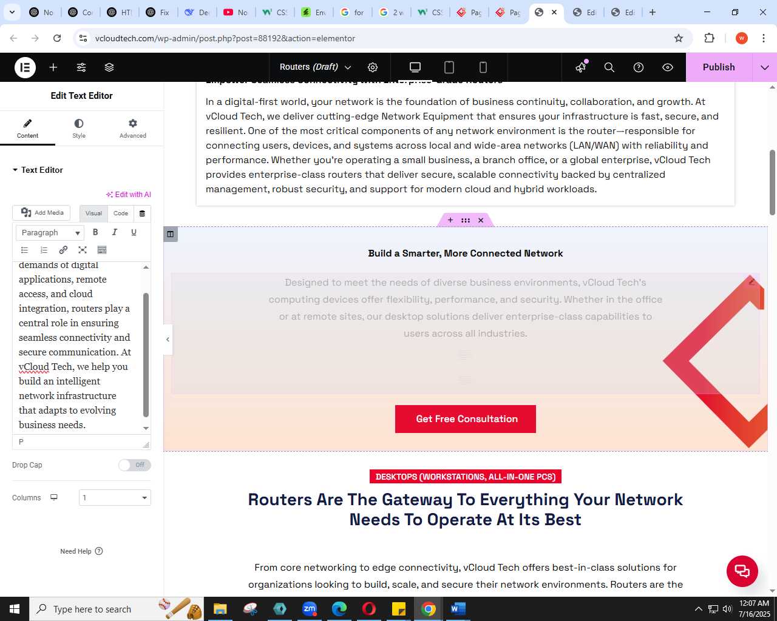Click taskbar search box
Viewport: 777px width, 621px height.
coord(116,609)
